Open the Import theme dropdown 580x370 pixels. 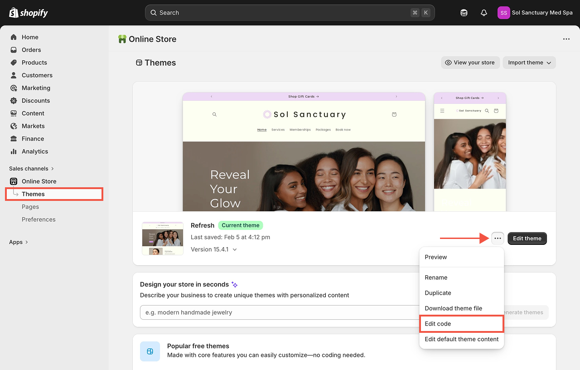tap(529, 63)
